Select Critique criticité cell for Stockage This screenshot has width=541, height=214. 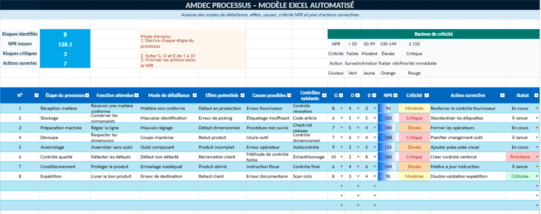(x=414, y=118)
